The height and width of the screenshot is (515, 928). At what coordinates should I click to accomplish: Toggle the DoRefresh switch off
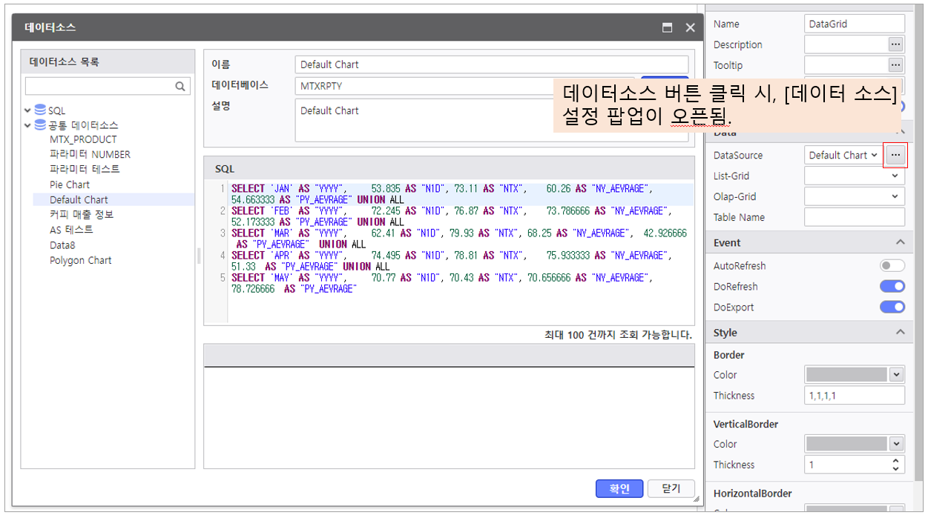(x=892, y=286)
